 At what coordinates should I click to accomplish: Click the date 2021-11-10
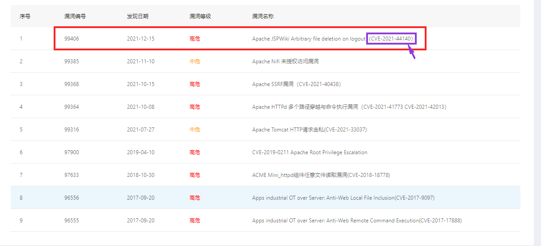coord(141,61)
